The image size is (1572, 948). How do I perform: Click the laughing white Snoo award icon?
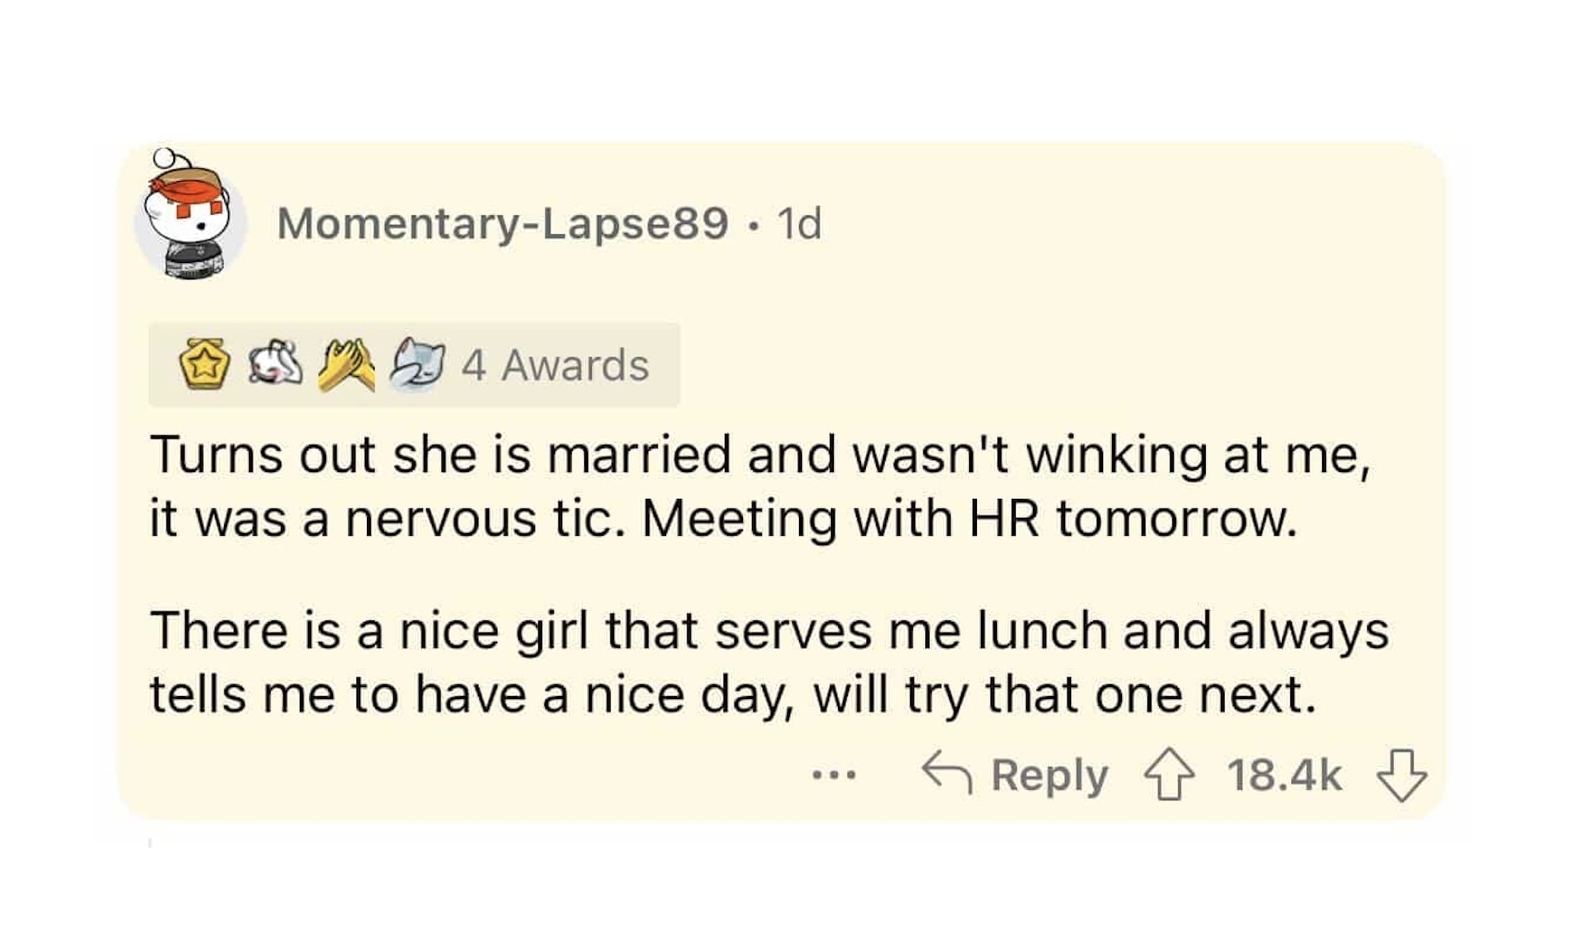pyautogui.click(x=275, y=363)
